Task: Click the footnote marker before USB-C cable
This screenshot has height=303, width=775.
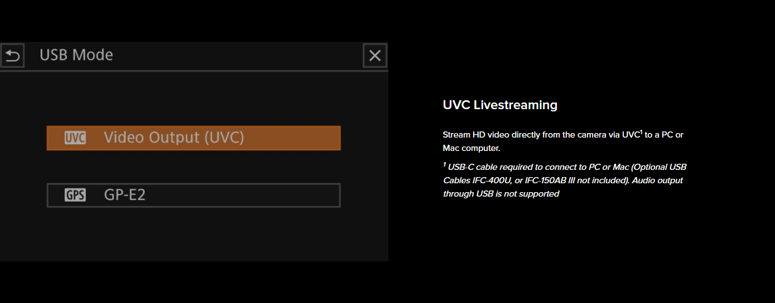Action: point(445,164)
